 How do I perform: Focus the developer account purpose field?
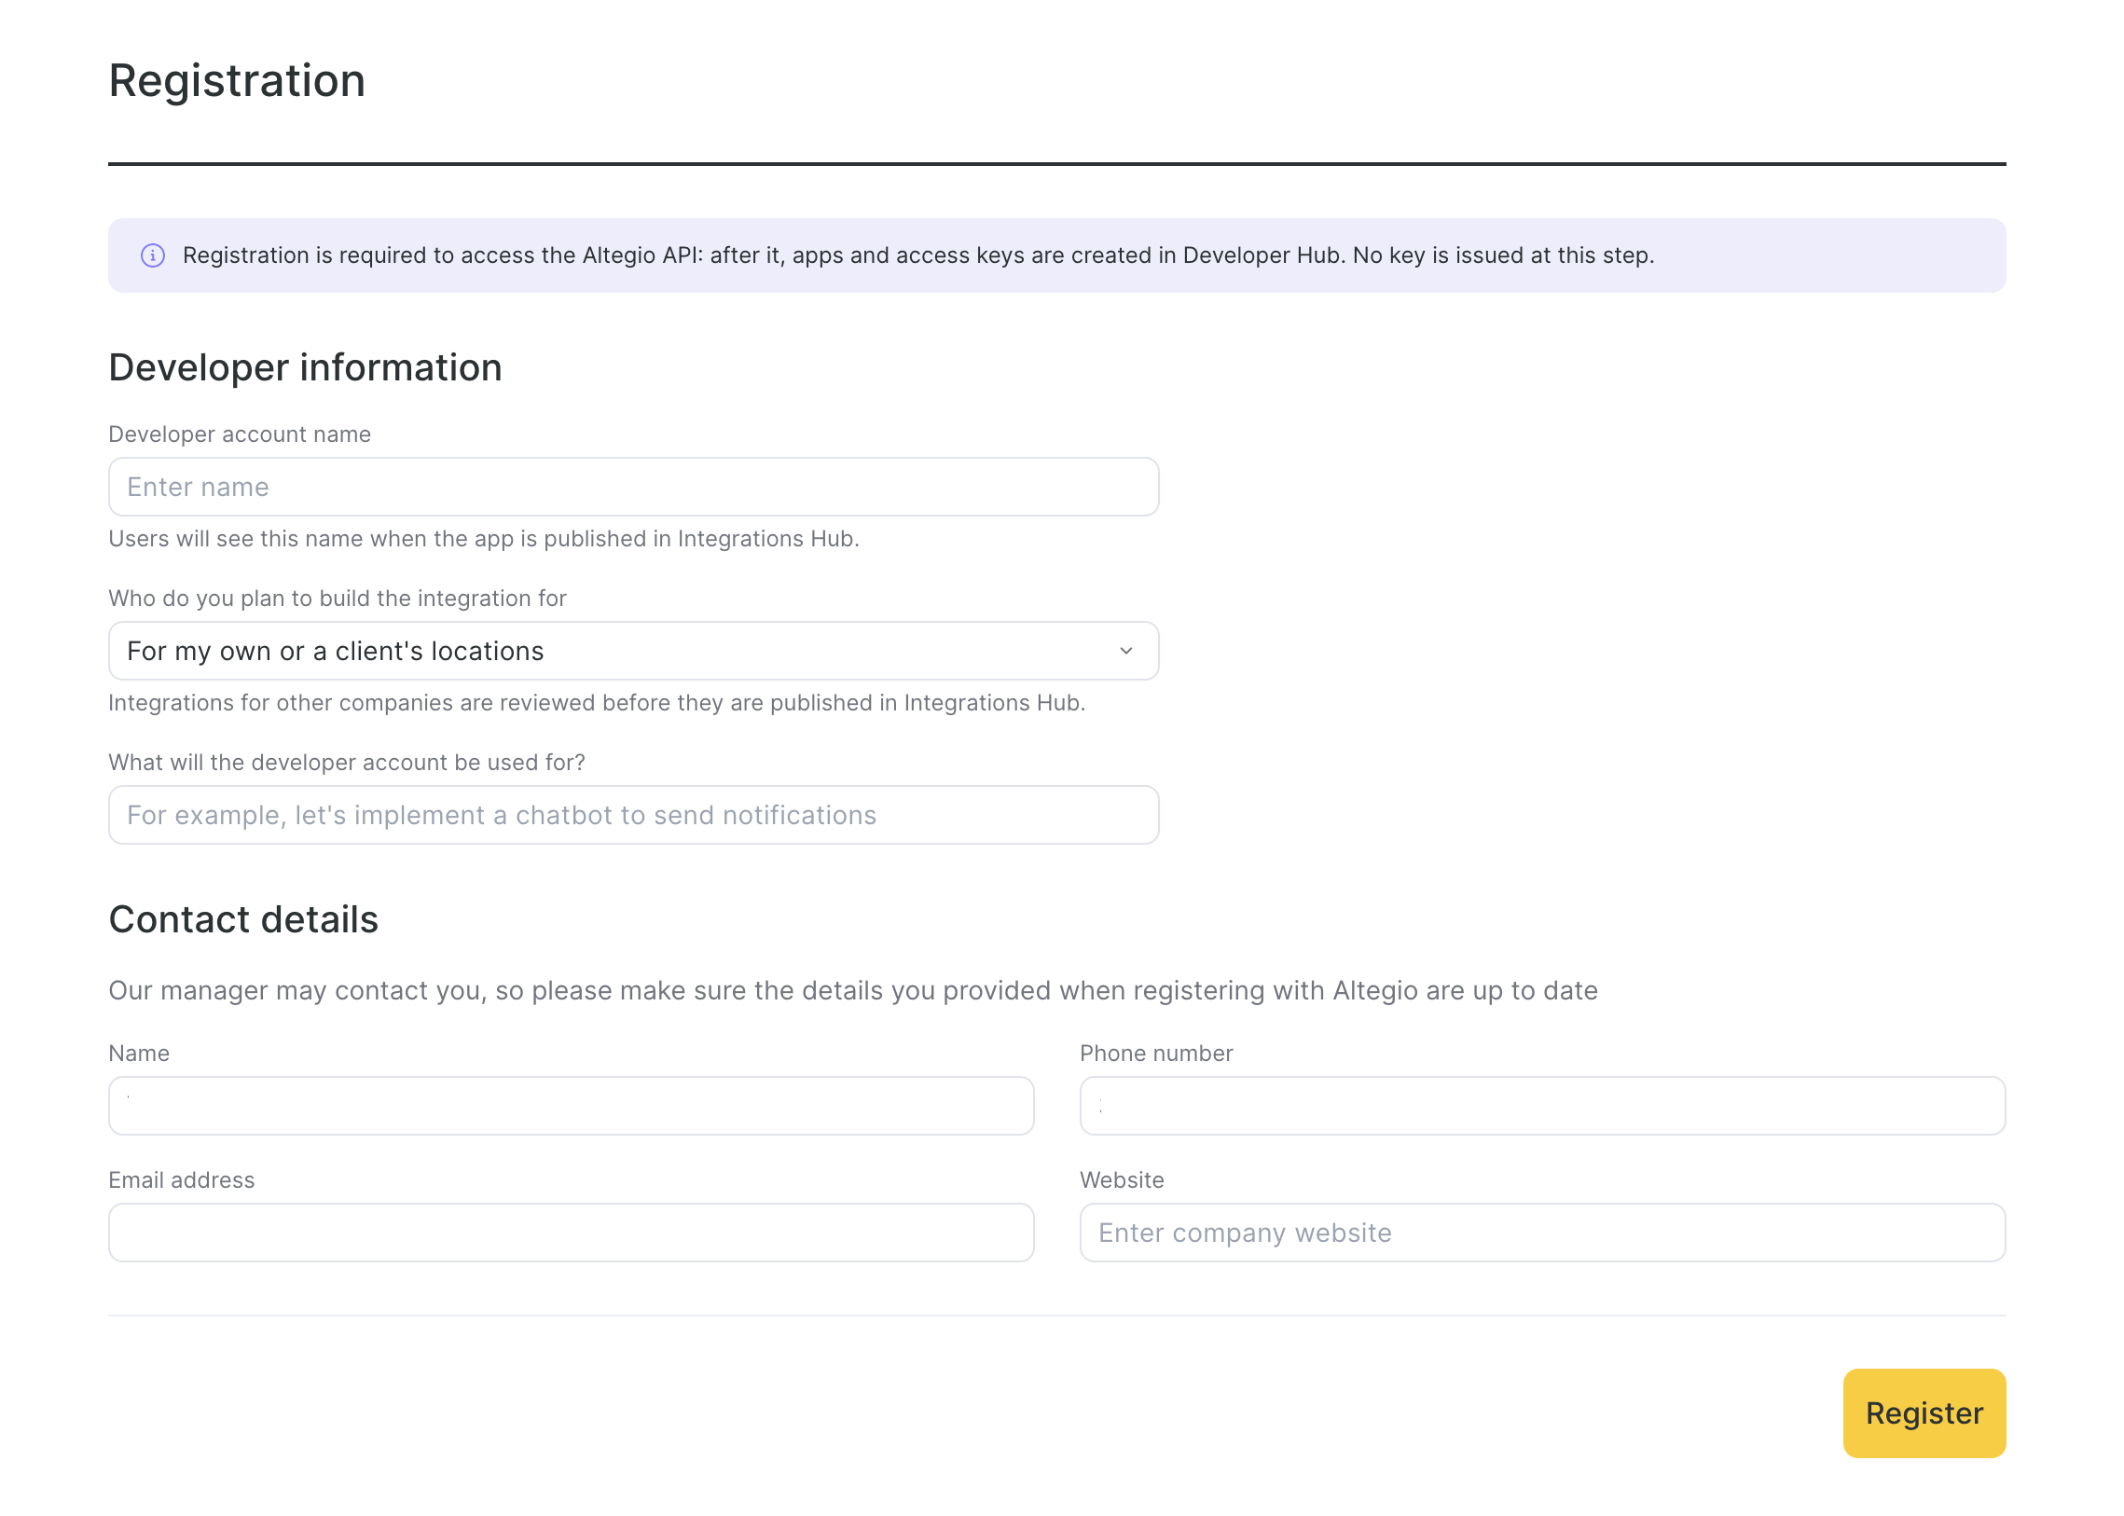point(634,816)
